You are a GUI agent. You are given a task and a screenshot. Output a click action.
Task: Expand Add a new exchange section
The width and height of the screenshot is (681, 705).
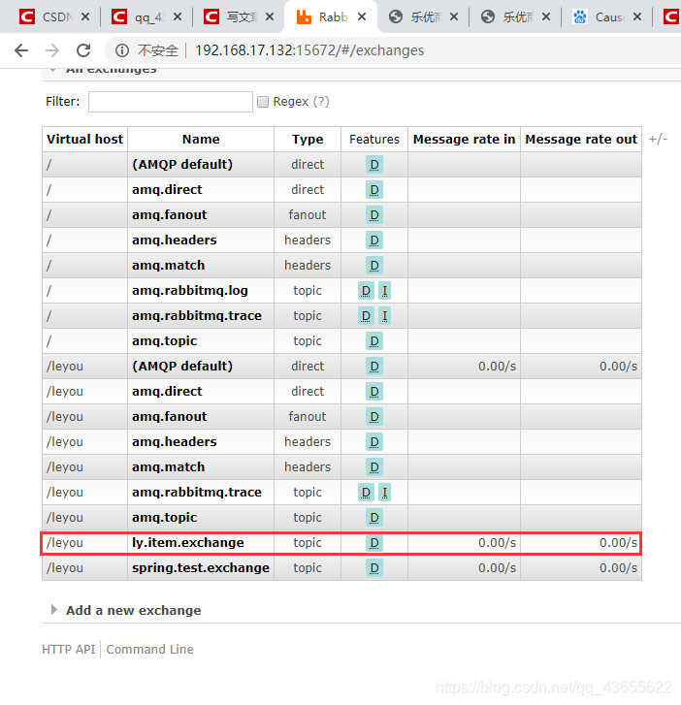(x=134, y=610)
